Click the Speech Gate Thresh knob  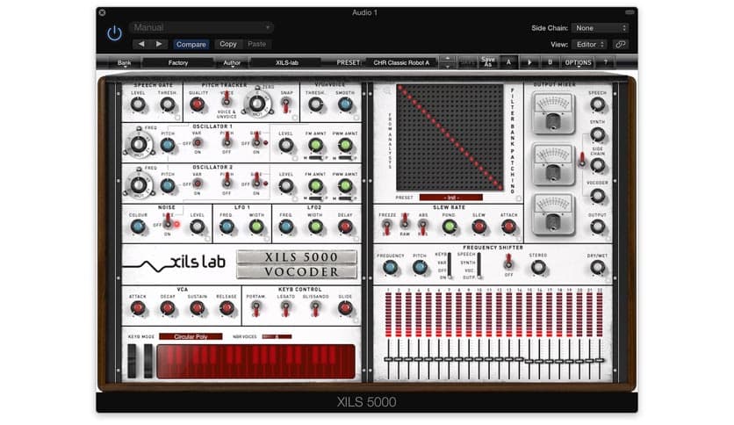167,104
